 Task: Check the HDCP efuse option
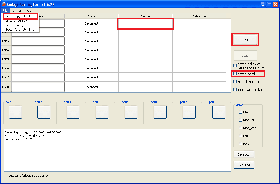coord(240,143)
